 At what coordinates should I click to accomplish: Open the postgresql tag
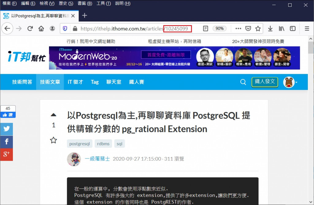[79, 144]
